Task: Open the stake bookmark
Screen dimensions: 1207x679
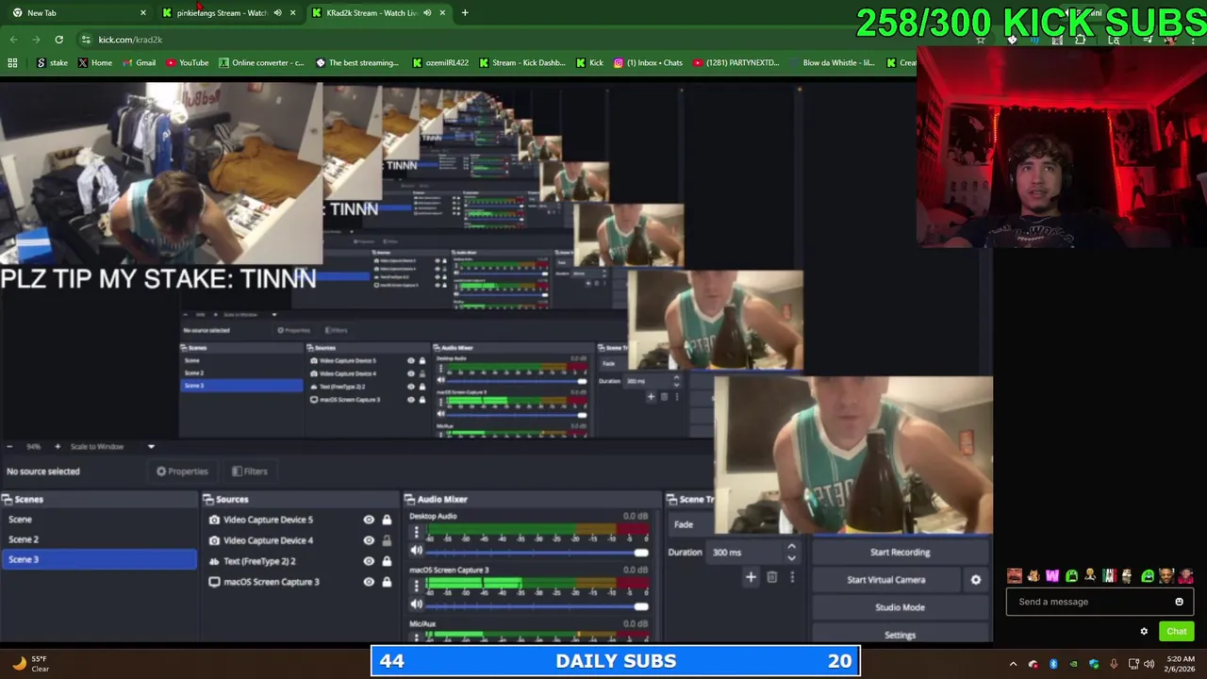Action: tap(52, 63)
